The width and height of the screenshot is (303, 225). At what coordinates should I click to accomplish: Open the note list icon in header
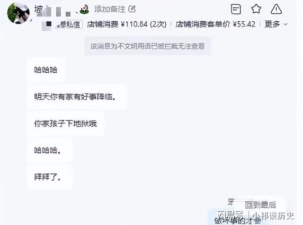point(236,9)
